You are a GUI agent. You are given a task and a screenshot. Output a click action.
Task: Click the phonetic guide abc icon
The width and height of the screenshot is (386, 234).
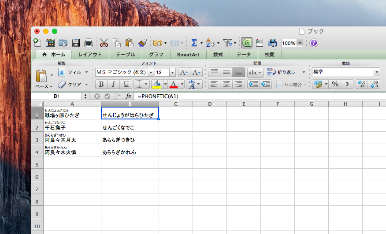[x=192, y=85]
